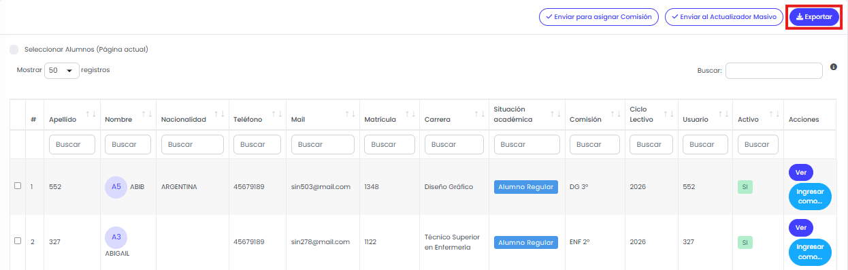This screenshot has width=848, height=270.
Task: Sort by Mail column arrows
Action: point(350,114)
